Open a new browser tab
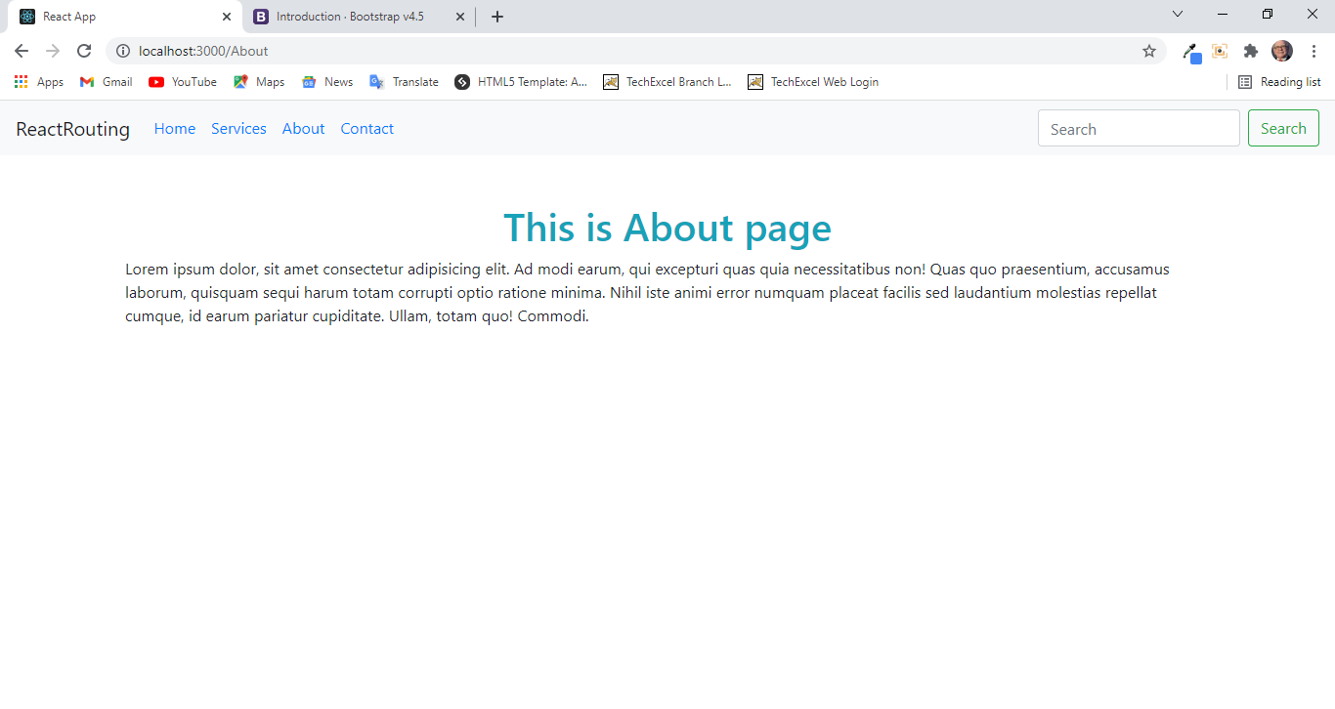 [x=497, y=17]
